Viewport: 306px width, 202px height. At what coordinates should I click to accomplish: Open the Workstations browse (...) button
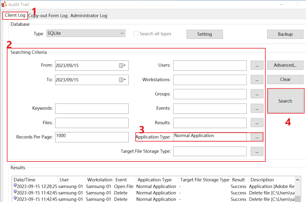(257, 80)
